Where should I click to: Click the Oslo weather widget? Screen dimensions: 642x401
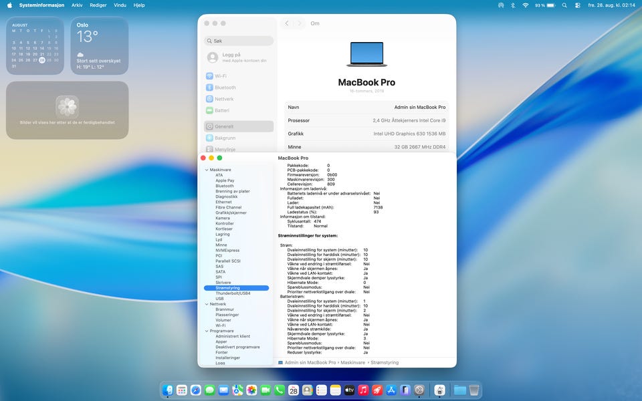[100, 46]
